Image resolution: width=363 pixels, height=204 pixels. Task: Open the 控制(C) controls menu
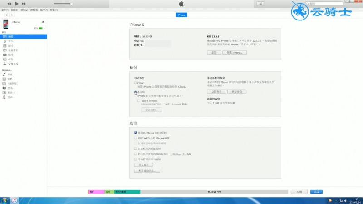[34, 10]
